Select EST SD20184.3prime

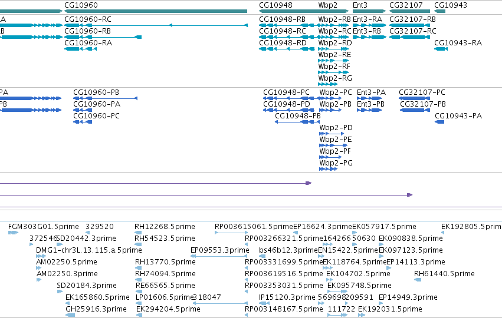[x=60, y=291]
